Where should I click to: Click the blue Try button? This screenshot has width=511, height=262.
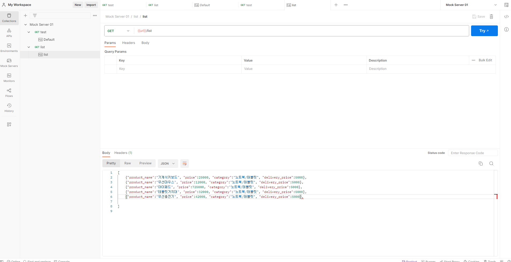[x=484, y=31]
